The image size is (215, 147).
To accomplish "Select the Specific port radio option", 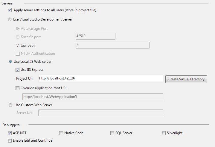I will tap(17, 37).
